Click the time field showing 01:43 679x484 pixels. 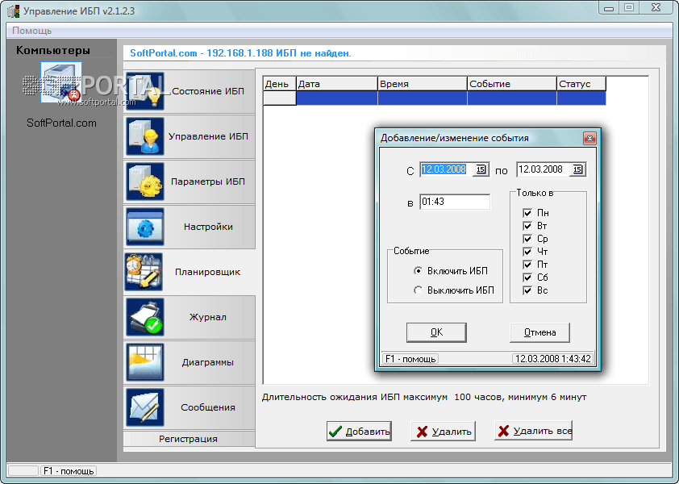[x=455, y=202]
